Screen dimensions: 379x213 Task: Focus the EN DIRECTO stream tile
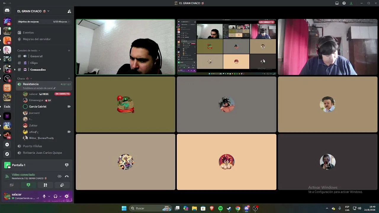(227, 46)
